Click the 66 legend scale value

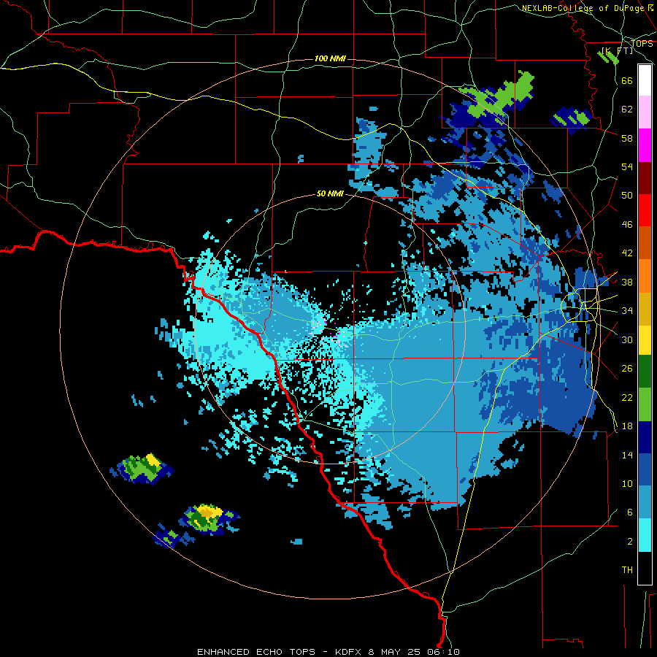point(627,80)
